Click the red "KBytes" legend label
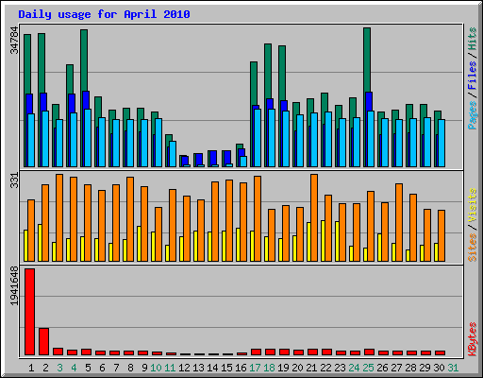Viewport: 483px width, 378px height. (x=473, y=339)
